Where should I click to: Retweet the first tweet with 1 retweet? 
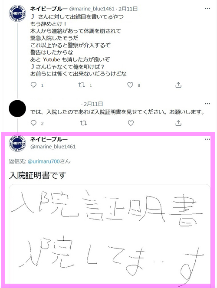point(82,85)
